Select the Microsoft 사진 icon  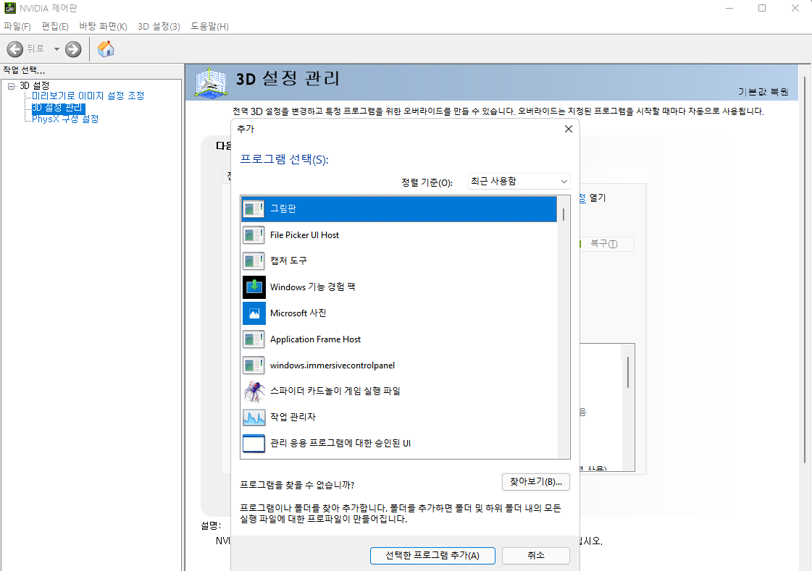[x=254, y=313]
